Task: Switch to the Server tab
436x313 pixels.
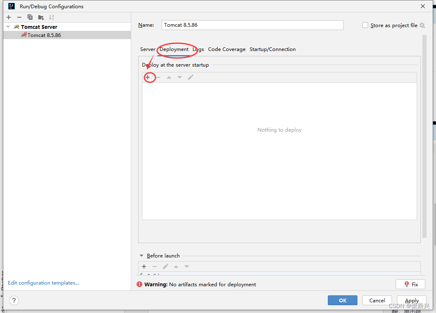Action: point(148,49)
